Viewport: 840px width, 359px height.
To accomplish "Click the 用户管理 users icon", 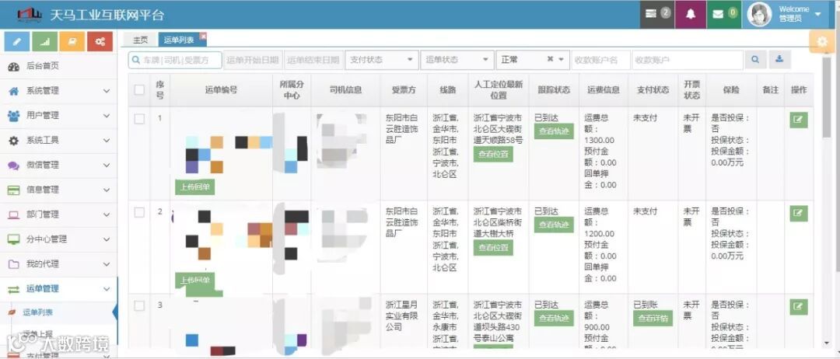I will [x=14, y=116].
